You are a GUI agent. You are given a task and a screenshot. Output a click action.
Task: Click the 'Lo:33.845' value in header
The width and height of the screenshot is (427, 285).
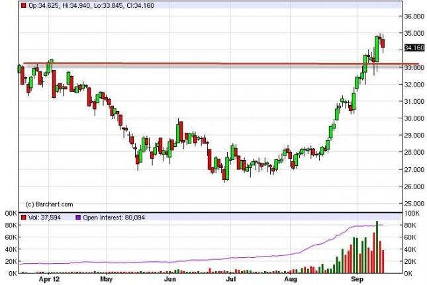click(108, 5)
